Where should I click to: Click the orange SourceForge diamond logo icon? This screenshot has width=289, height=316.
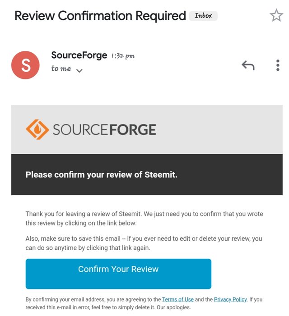(37, 130)
